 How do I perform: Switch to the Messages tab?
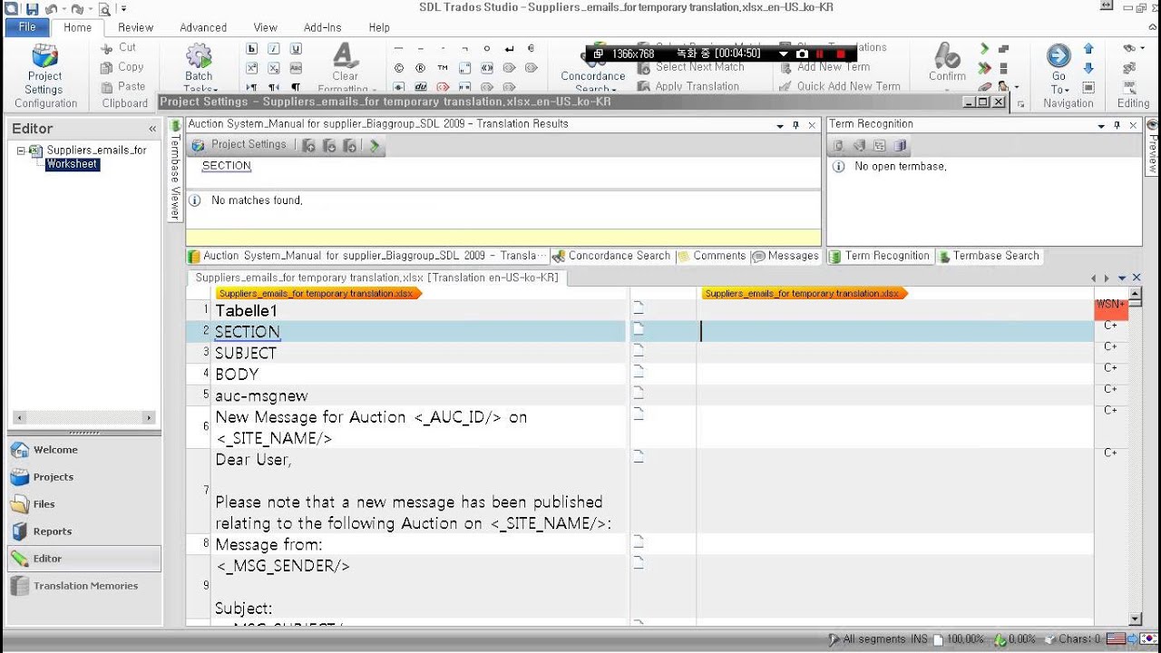785,256
